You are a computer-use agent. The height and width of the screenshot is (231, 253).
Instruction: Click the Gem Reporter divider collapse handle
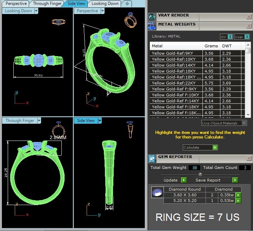pyautogui.click(x=200, y=174)
